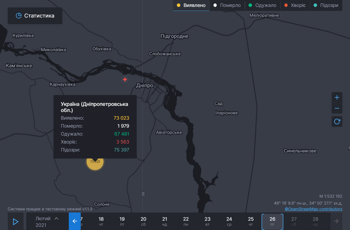Viewport: 350px width, 230px height.
Task: Play the timeline animation
Action: [x=16, y=222]
